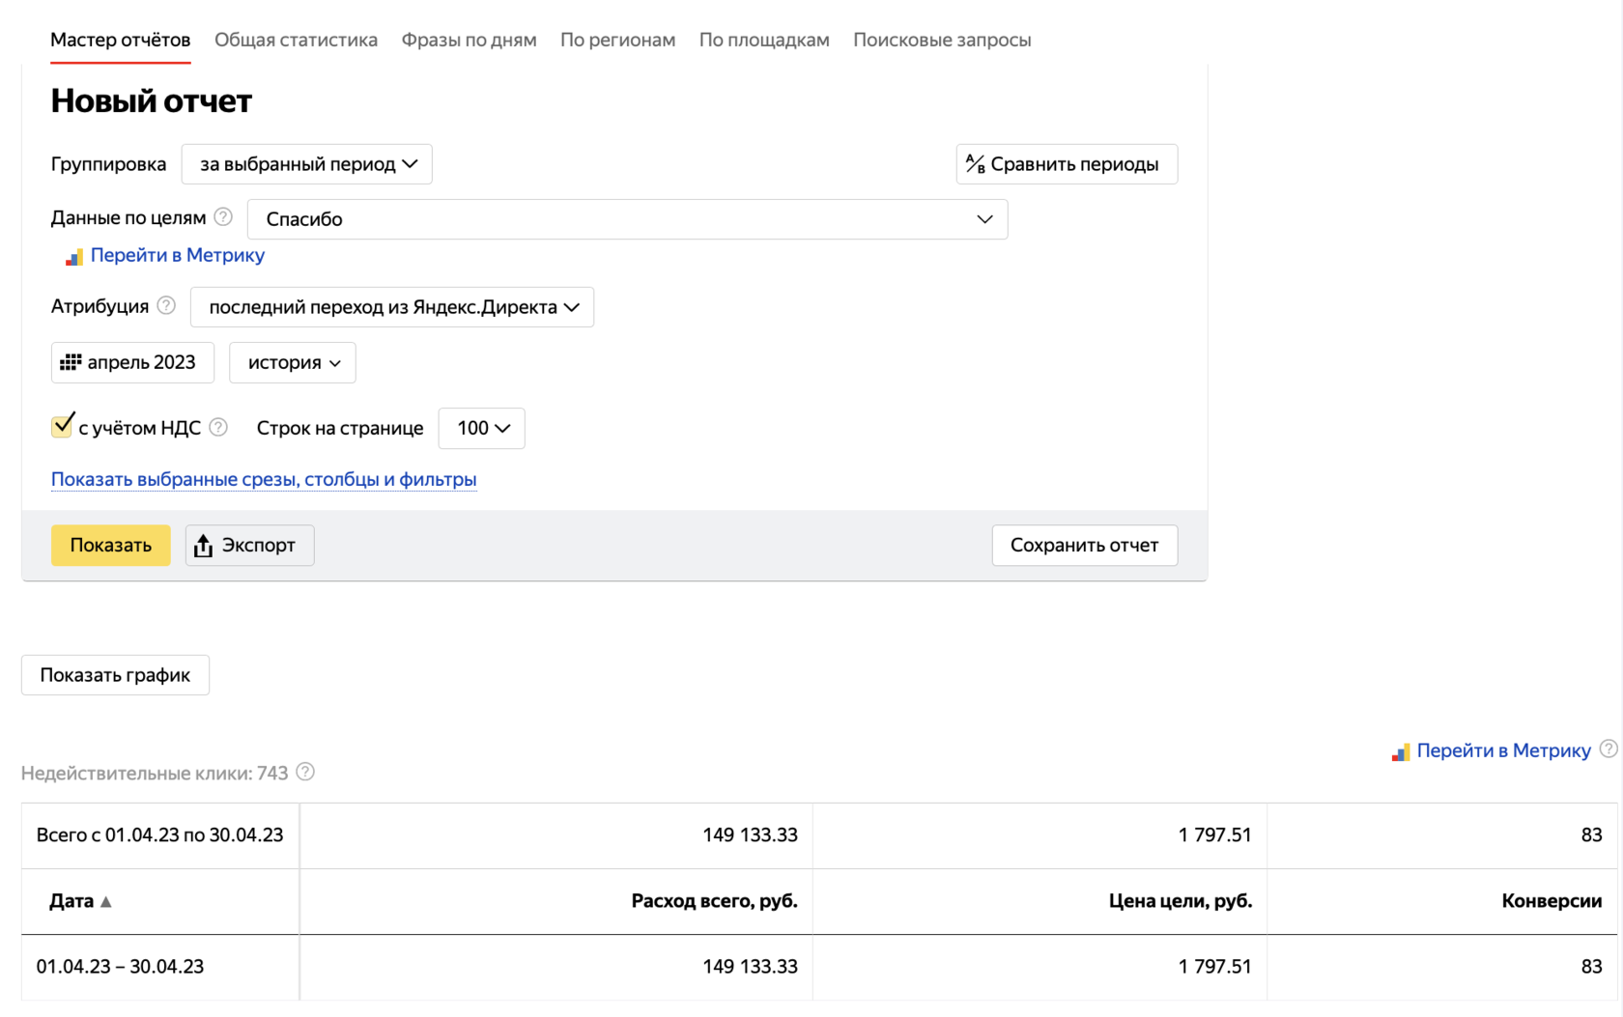Click help icon beside top-right Перейти в Метрику
The image size is (1623, 1017).
pos(1608,749)
